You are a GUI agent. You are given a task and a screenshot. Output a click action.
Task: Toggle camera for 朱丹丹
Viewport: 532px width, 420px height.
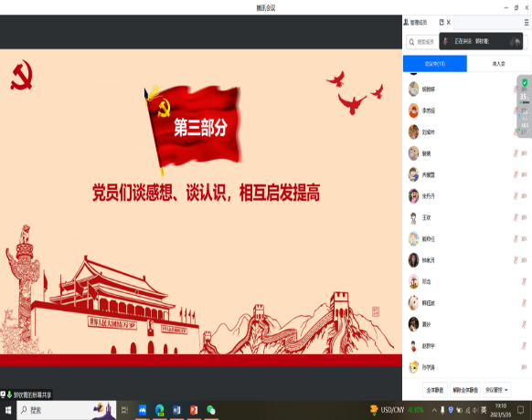coord(524,196)
